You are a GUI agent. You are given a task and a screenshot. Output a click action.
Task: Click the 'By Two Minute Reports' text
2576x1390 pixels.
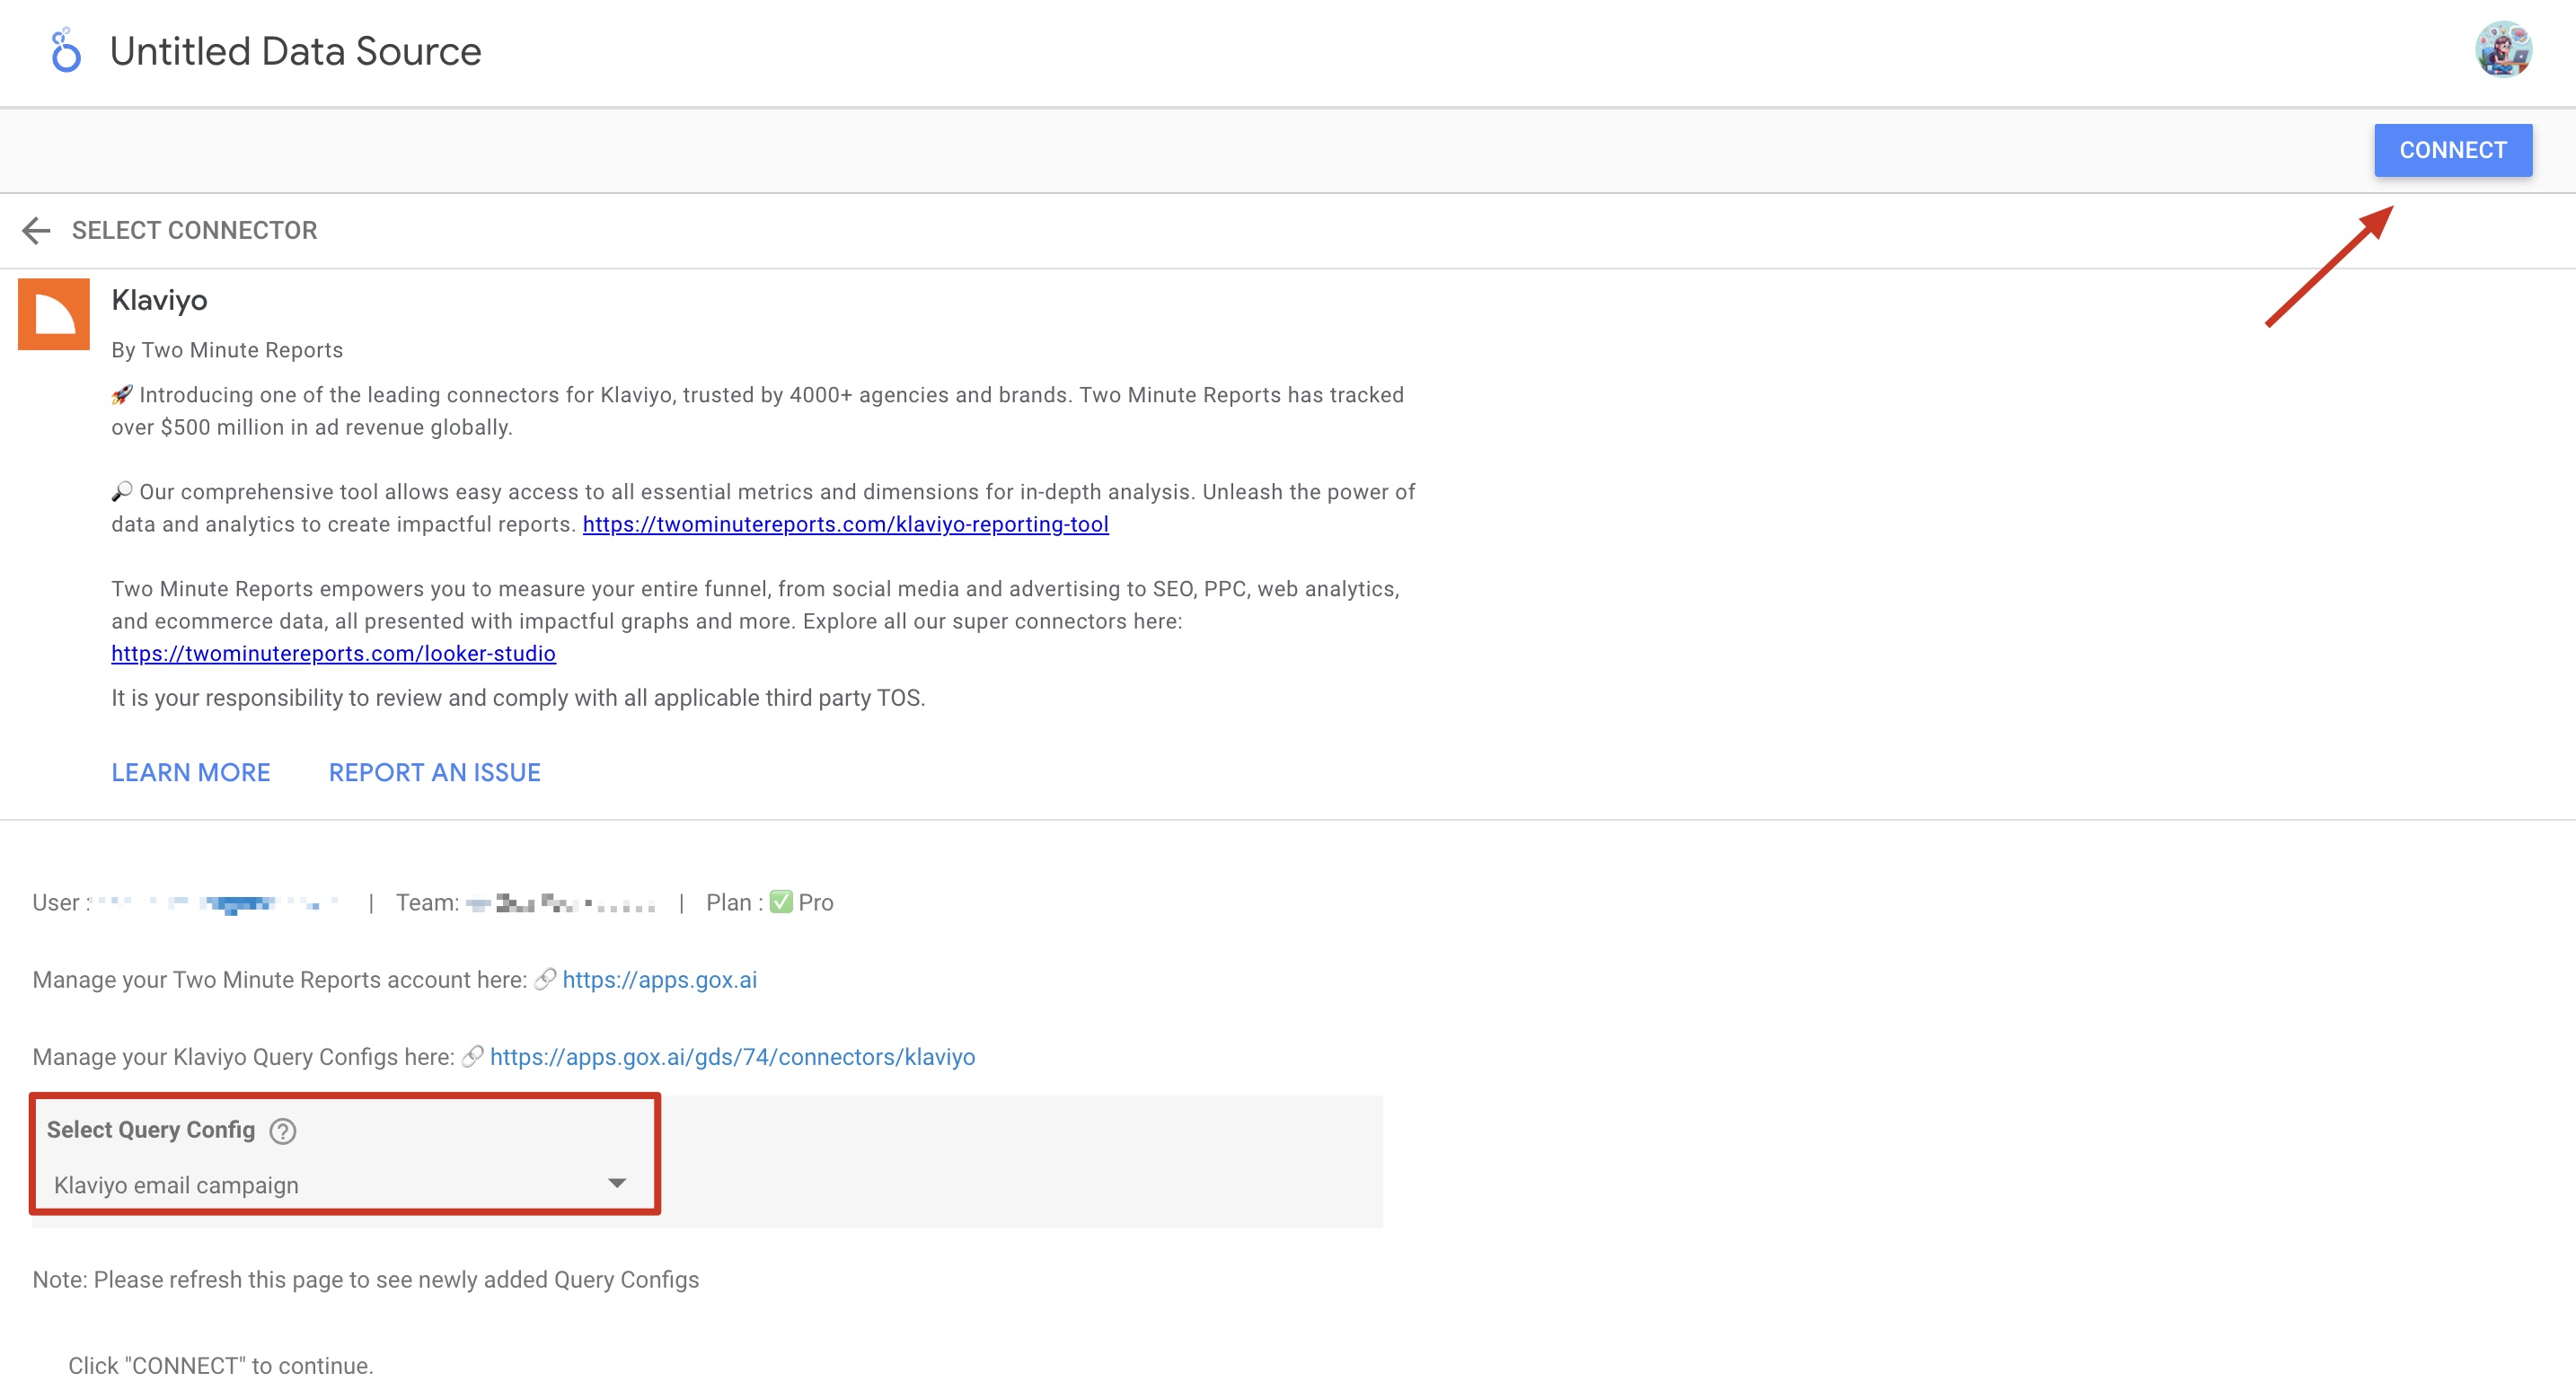pos(227,350)
